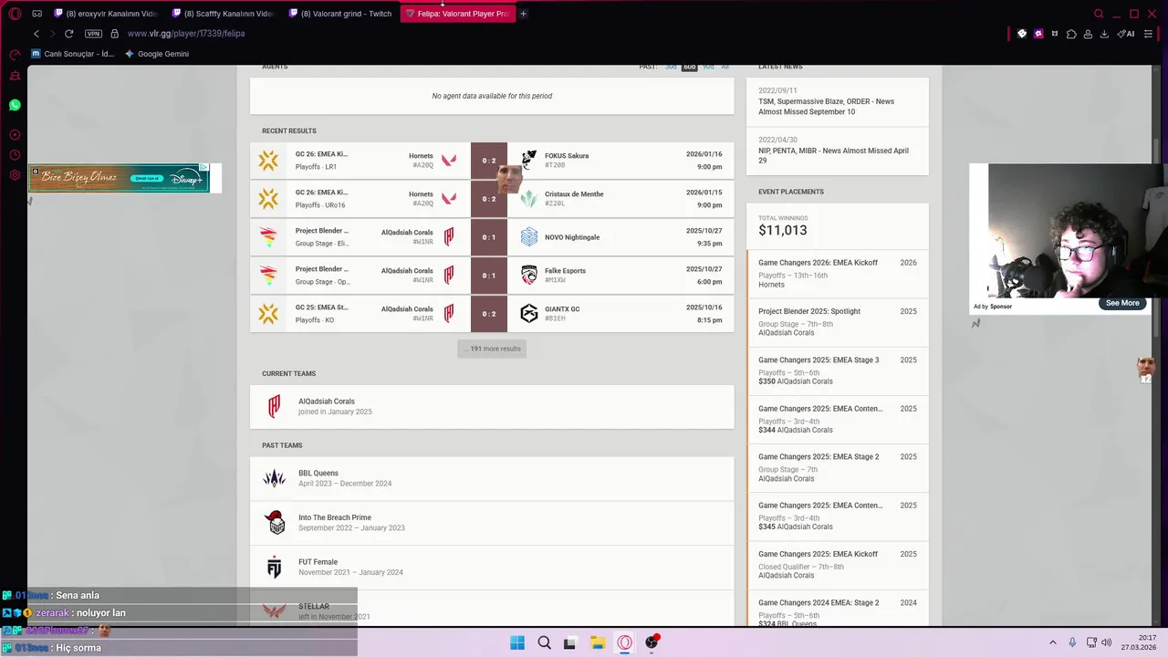
Task: Click the microphone tray icon
Action: click(x=1072, y=642)
